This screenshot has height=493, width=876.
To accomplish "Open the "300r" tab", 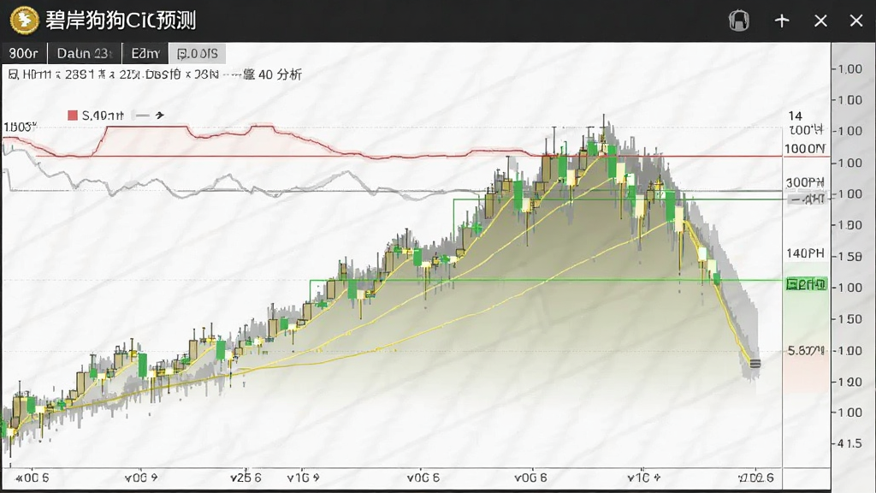I will click(24, 54).
